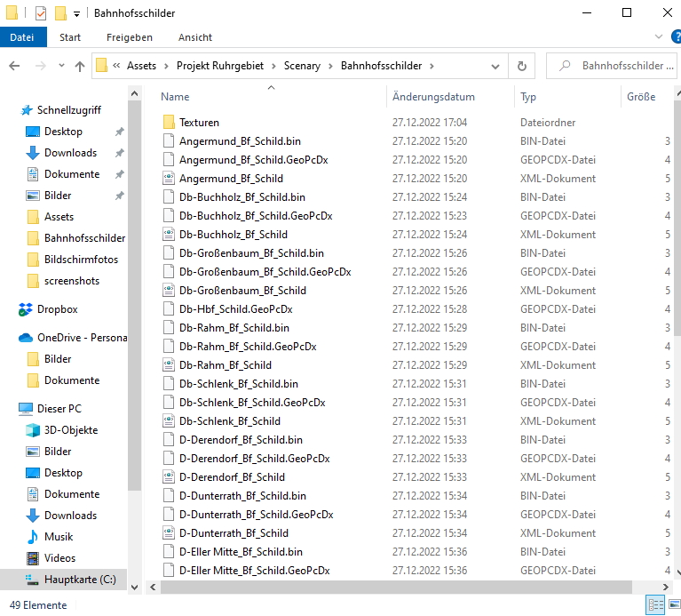
Task: Select Schnellzugriff in the navigation pane
Action: (x=69, y=110)
